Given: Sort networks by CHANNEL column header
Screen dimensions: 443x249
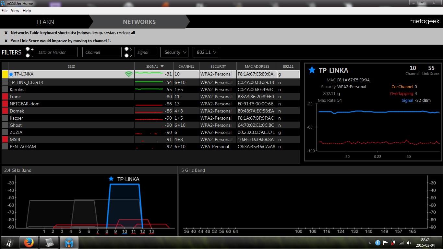Looking at the screenshot, I should [x=186, y=66].
